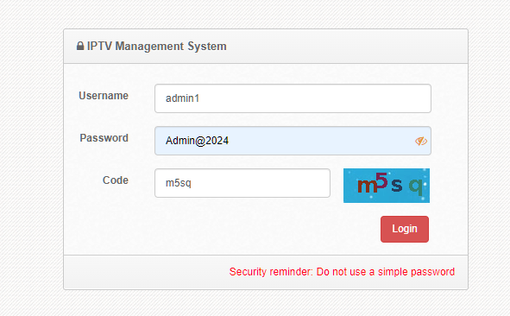Screen dimensions: 510x316
Task: Click the magenta digit 5 in captcha
Action: pos(381,181)
